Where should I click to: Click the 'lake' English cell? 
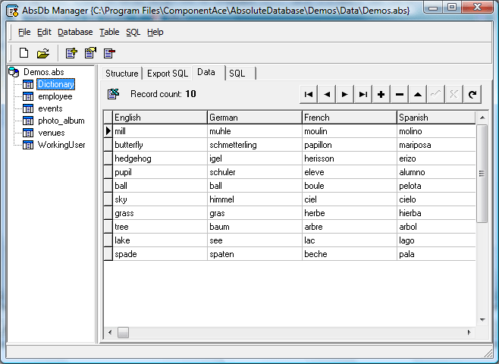(x=160, y=240)
